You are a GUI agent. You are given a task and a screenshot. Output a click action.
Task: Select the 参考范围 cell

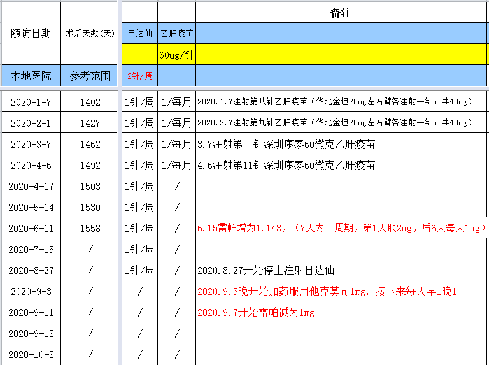point(90,76)
